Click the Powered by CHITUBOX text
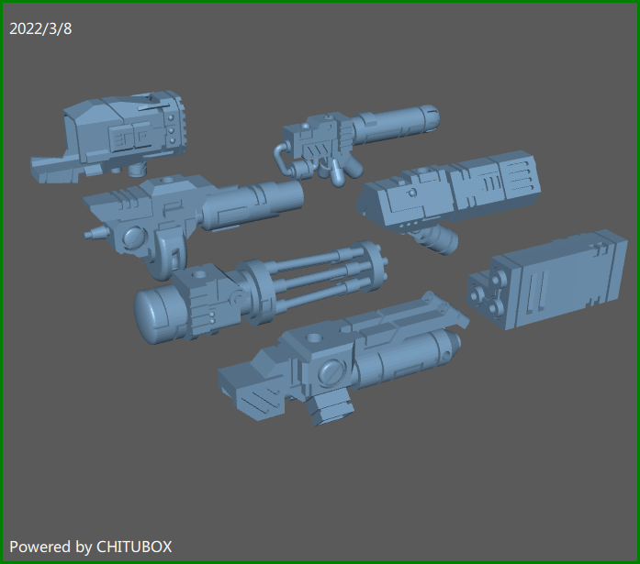Image resolution: width=640 pixels, height=564 pixels. click(x=91, y=547)
